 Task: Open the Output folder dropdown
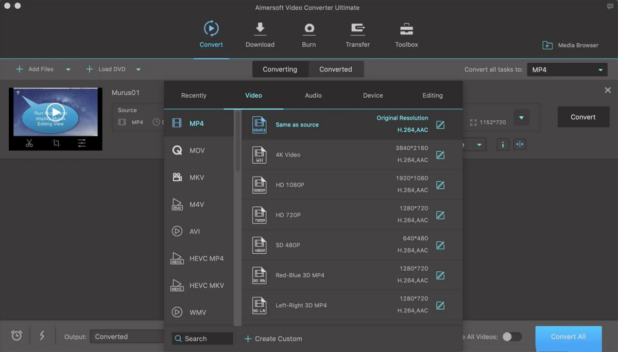127,337
